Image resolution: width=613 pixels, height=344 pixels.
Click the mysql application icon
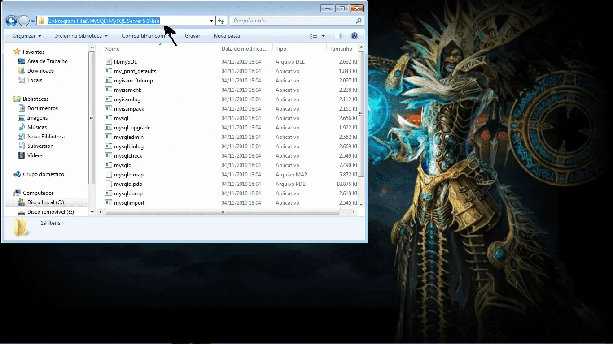coord(109,118)
